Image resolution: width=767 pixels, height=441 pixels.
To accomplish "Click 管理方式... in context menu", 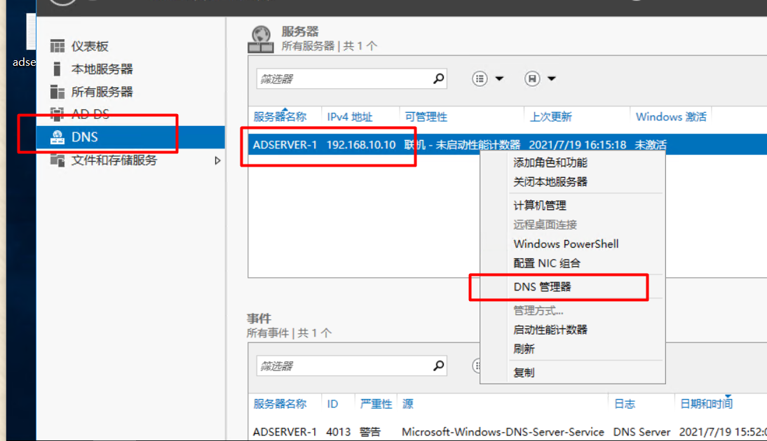I will coord(538,310).
